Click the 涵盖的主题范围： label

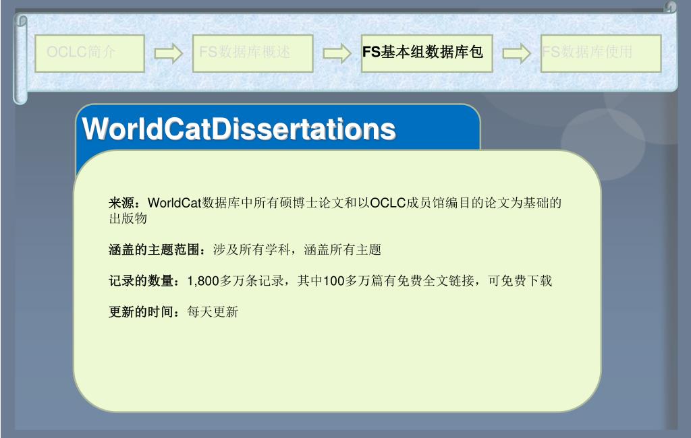[x=157, y=249]
